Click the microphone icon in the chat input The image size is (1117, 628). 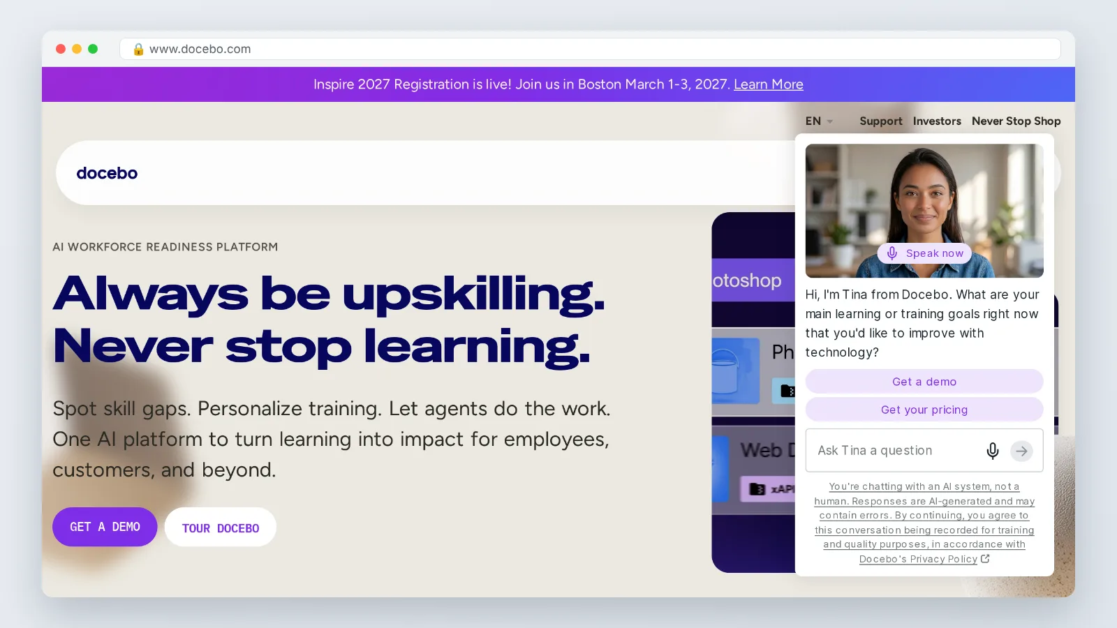992,451
